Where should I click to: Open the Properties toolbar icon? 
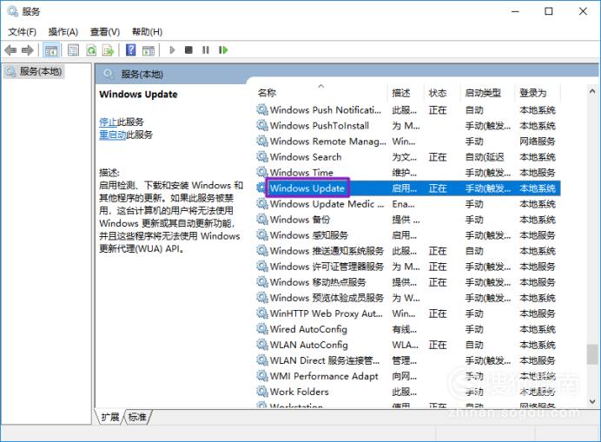point(73,50)
